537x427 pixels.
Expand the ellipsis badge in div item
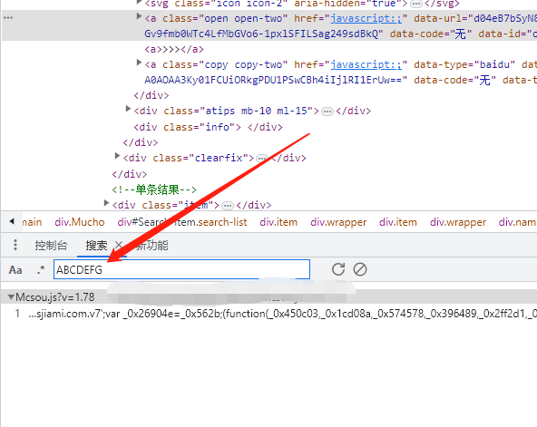(x=228, y=206)
